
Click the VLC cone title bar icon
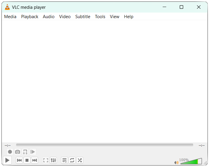pyautogui.click(x=7, y=7)
